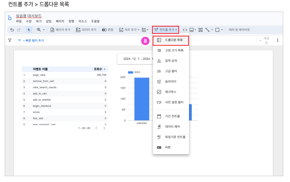290x182 pixels.
Task: Click view_search_results table row
Action: click(65, 87)
